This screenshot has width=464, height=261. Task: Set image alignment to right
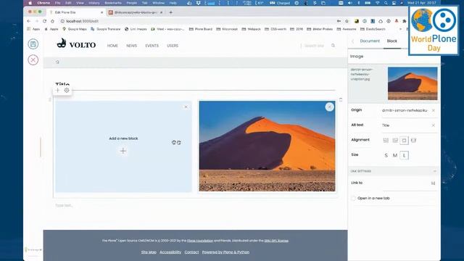pyautogui.click(x=395, y=140)
